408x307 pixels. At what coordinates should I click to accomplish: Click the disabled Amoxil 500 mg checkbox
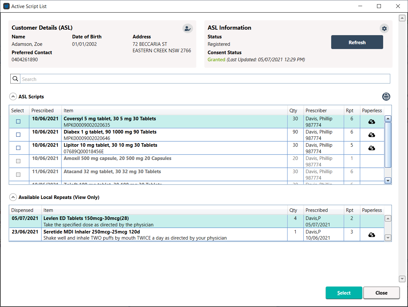(18, 161)
